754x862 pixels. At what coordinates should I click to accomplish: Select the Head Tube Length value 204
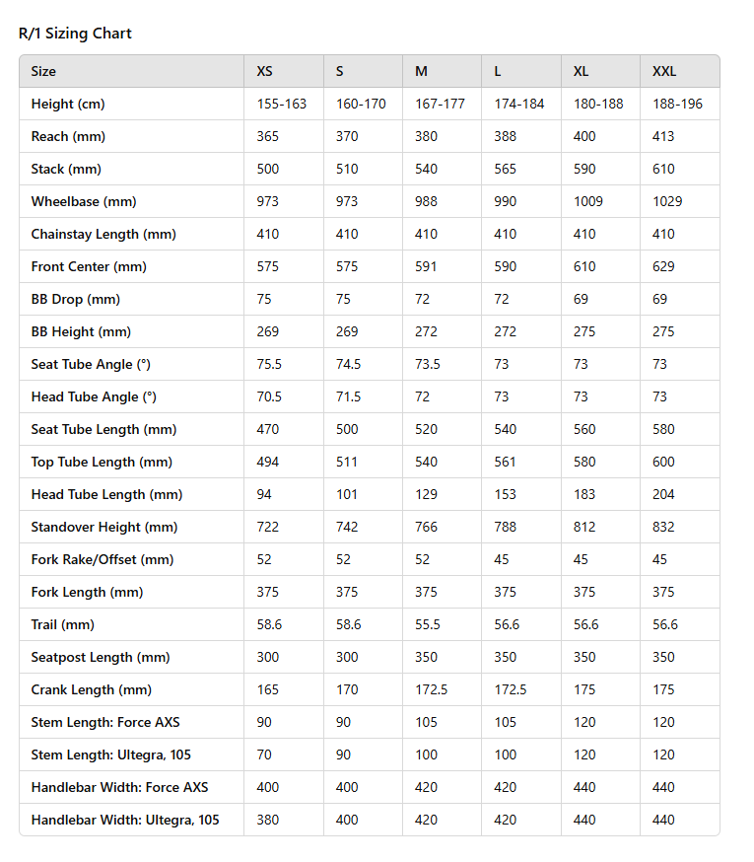coord(663,494)
